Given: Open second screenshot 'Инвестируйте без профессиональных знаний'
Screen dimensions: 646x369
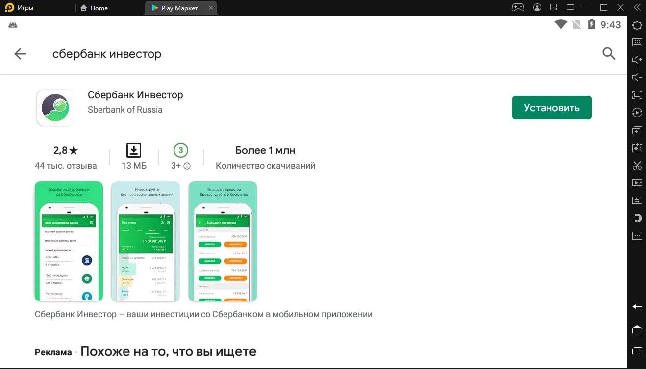Looking at the screenshot, I should pyautogui.click(x=146, y=241).
